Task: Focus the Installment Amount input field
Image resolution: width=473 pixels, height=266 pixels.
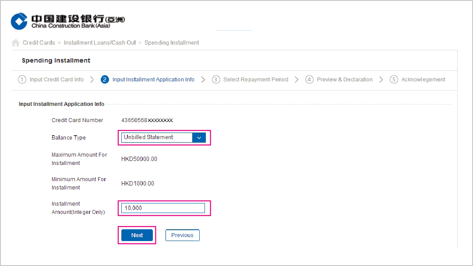Action: [x=163, y=208]
